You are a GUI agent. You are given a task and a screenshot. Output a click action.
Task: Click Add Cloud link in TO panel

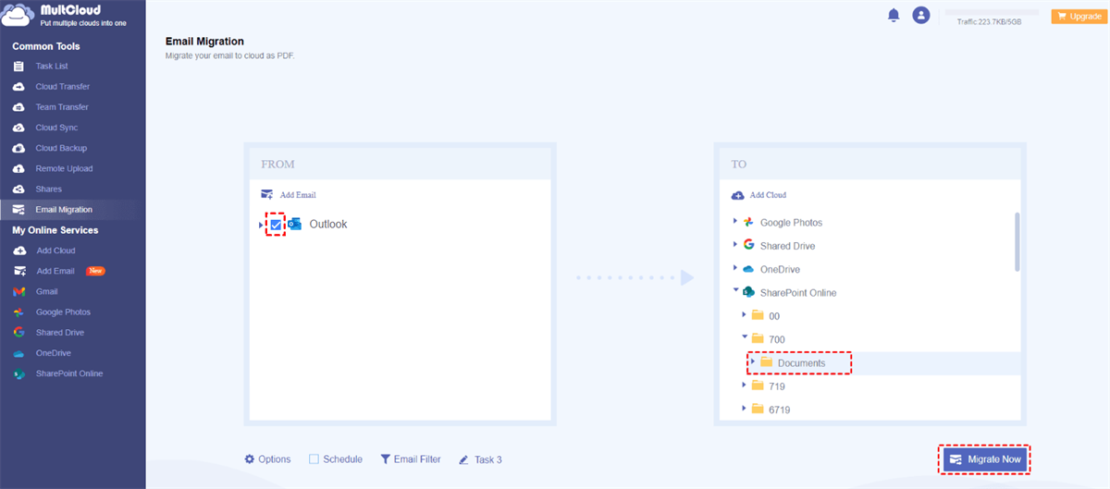pyautogui.click(x=758, y=195)
